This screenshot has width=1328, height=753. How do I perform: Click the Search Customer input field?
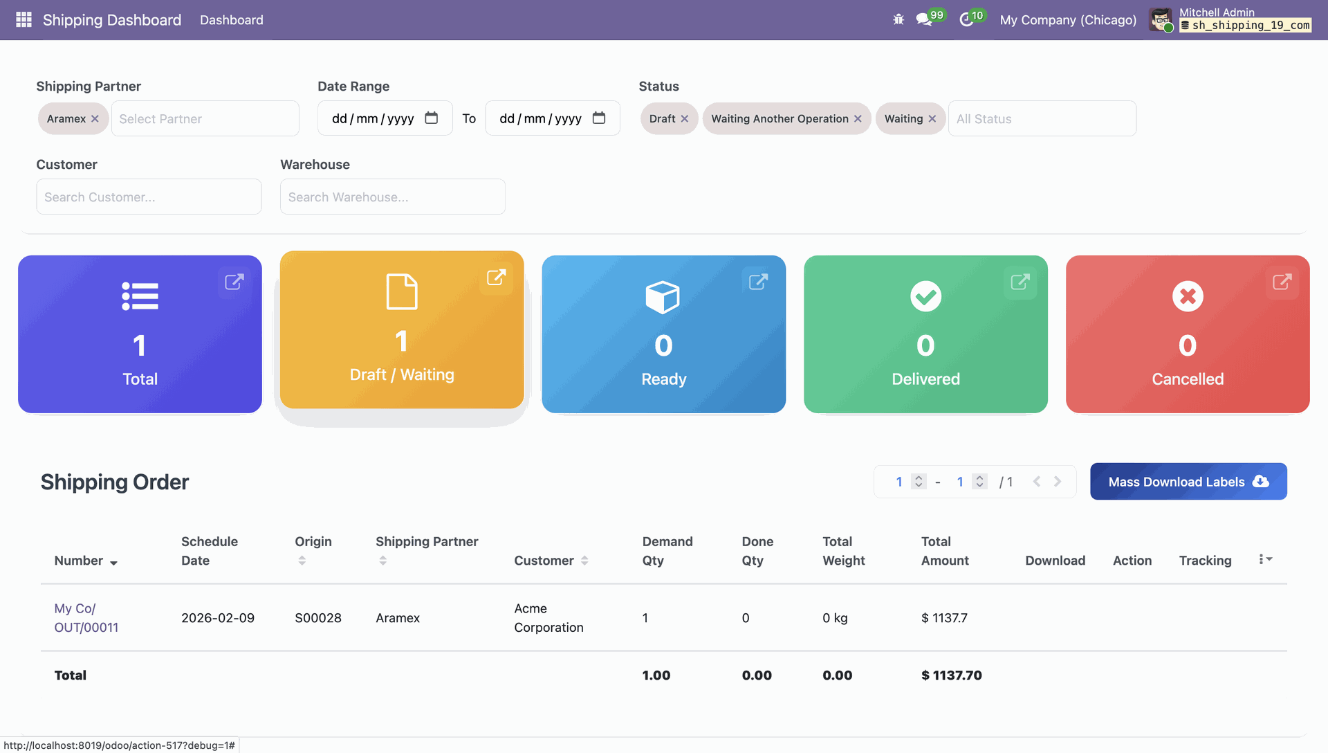point(149,197)
